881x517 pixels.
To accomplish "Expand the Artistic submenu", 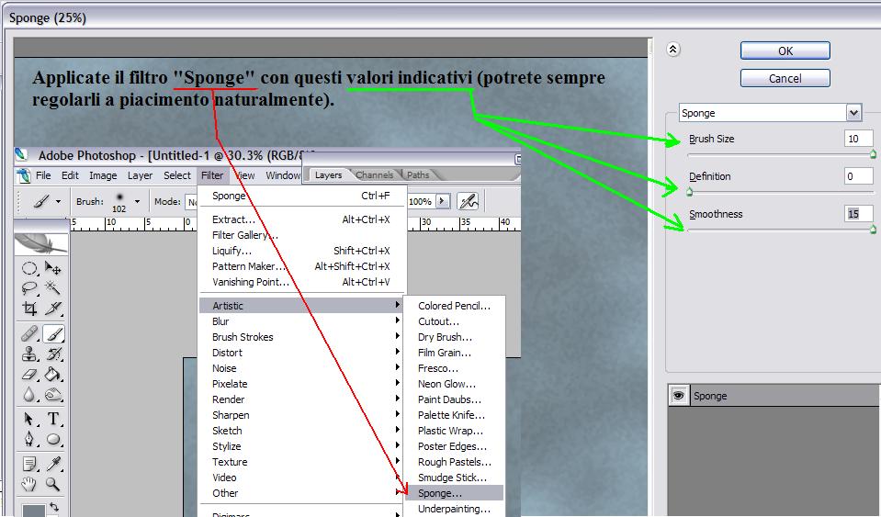I will tap(300, 306).
